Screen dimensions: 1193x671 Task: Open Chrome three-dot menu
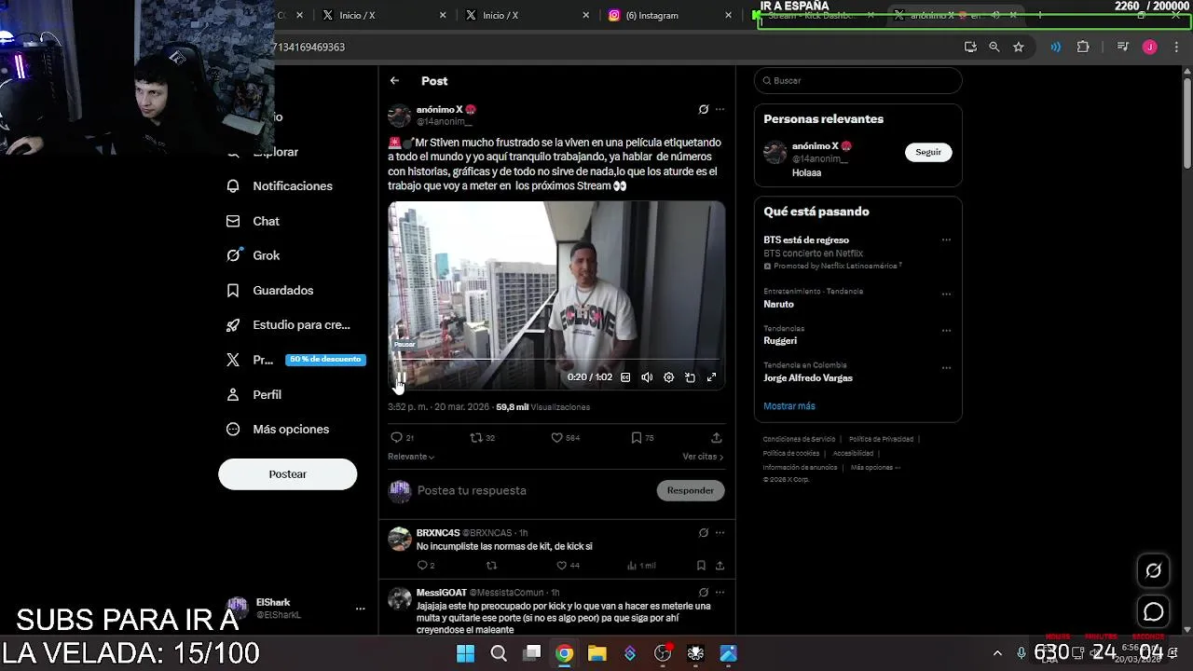click(x=1174, y=47)
